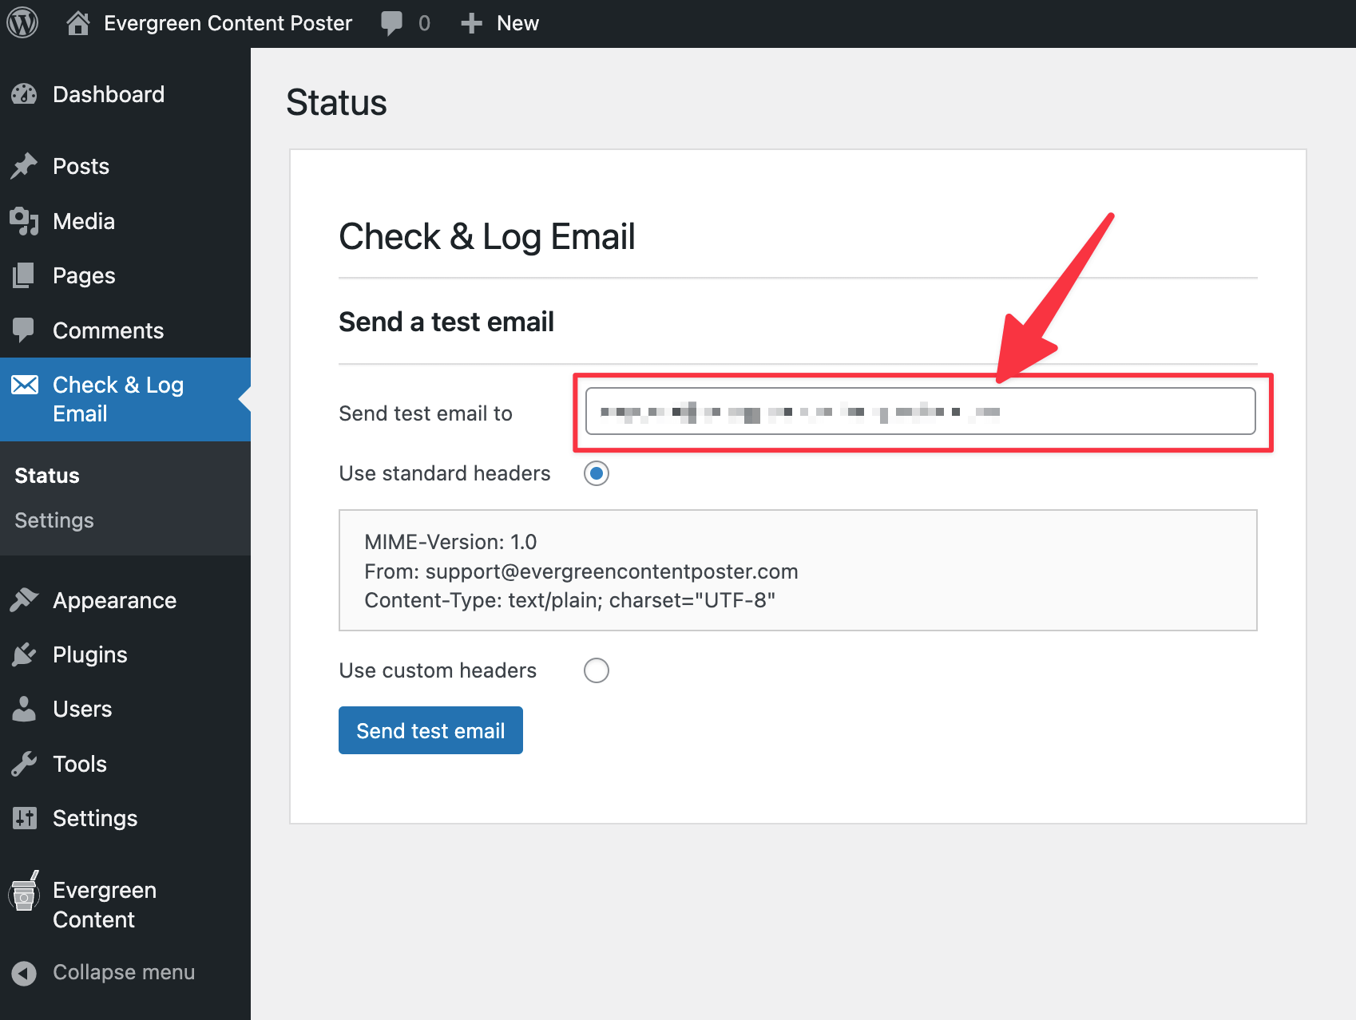Click the Evergreen Content cup icon
1356x1020 pixels.
(x=24, y=894)
